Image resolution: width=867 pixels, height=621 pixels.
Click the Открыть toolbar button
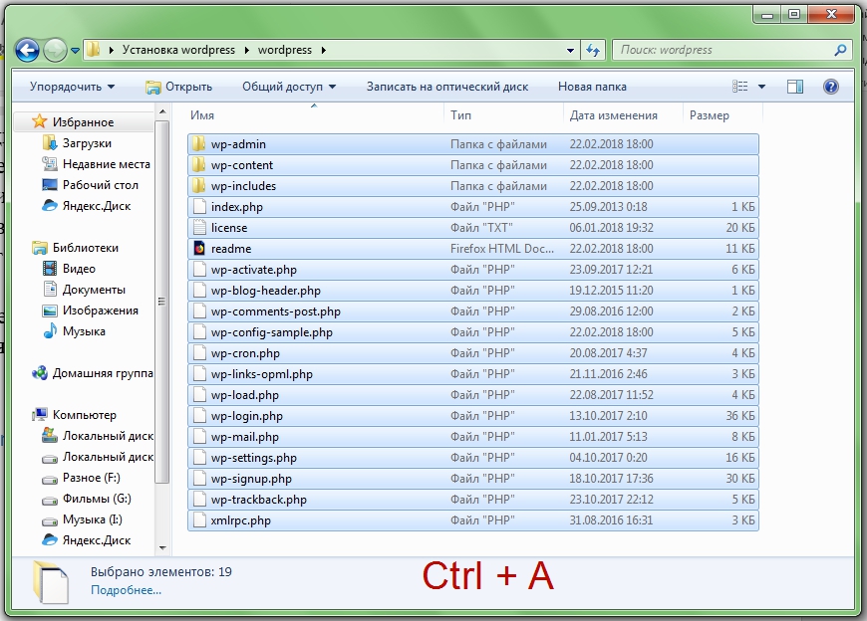(178, 87)
